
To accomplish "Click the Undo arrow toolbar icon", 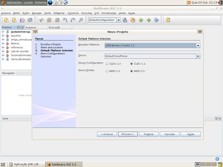I will 65,20.
